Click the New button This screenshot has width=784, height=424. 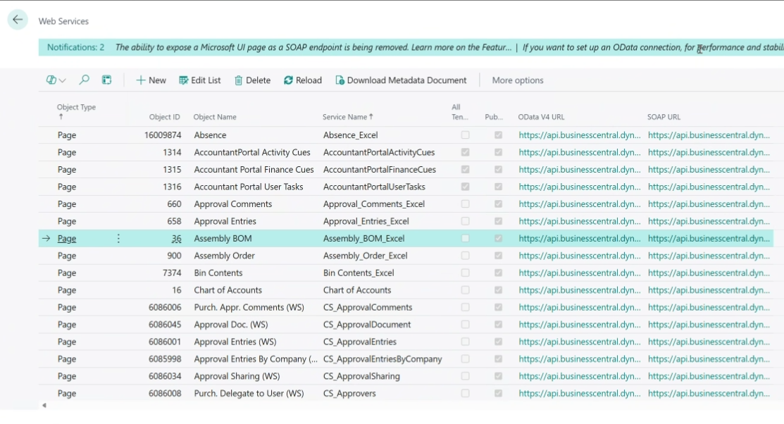tap(151, 80)
